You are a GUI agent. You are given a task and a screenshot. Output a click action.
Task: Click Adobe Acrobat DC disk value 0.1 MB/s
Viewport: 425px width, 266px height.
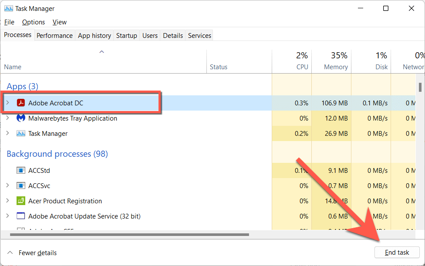pos(375,103)
